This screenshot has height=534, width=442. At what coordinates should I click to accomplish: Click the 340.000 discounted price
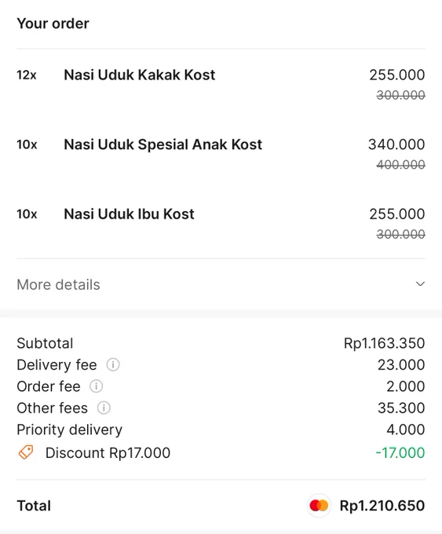[396, 144]
